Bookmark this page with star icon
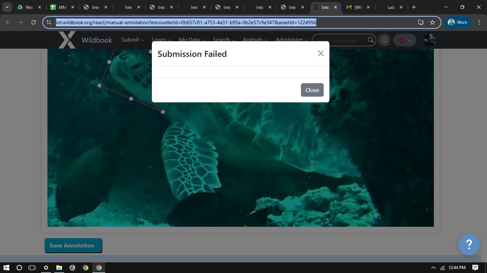 click(x=432, y=22)
